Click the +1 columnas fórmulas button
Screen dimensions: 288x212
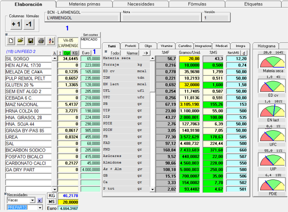(x=16, y=25)
